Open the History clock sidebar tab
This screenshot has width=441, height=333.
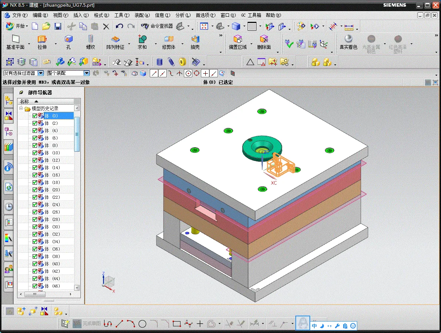[x=9, y=207]
